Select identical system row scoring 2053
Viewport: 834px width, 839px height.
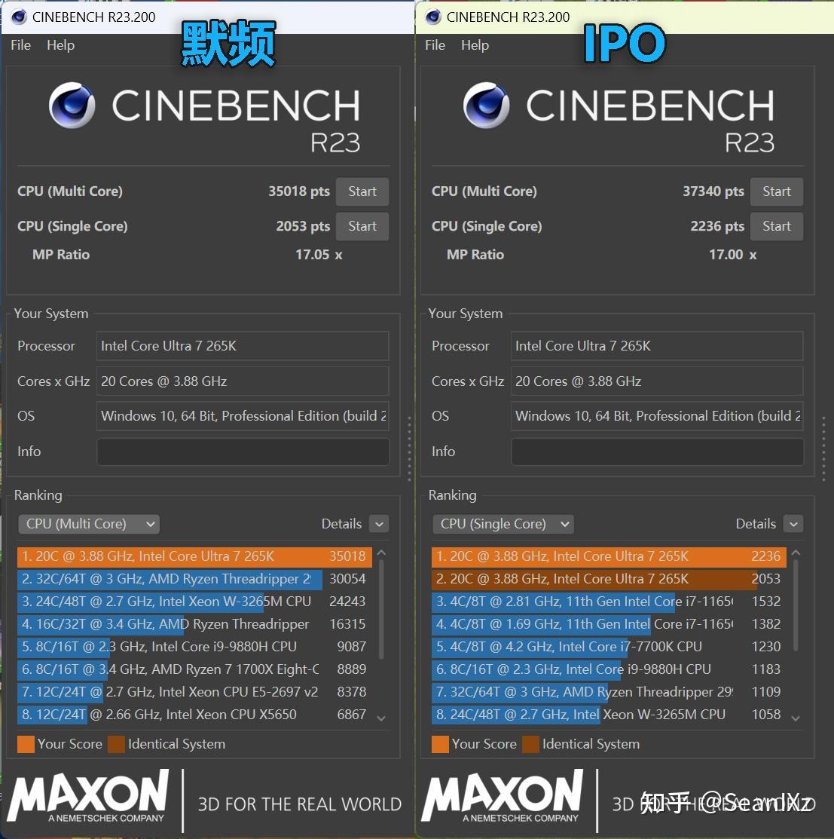pyautogui.click(x=609, y=579)
